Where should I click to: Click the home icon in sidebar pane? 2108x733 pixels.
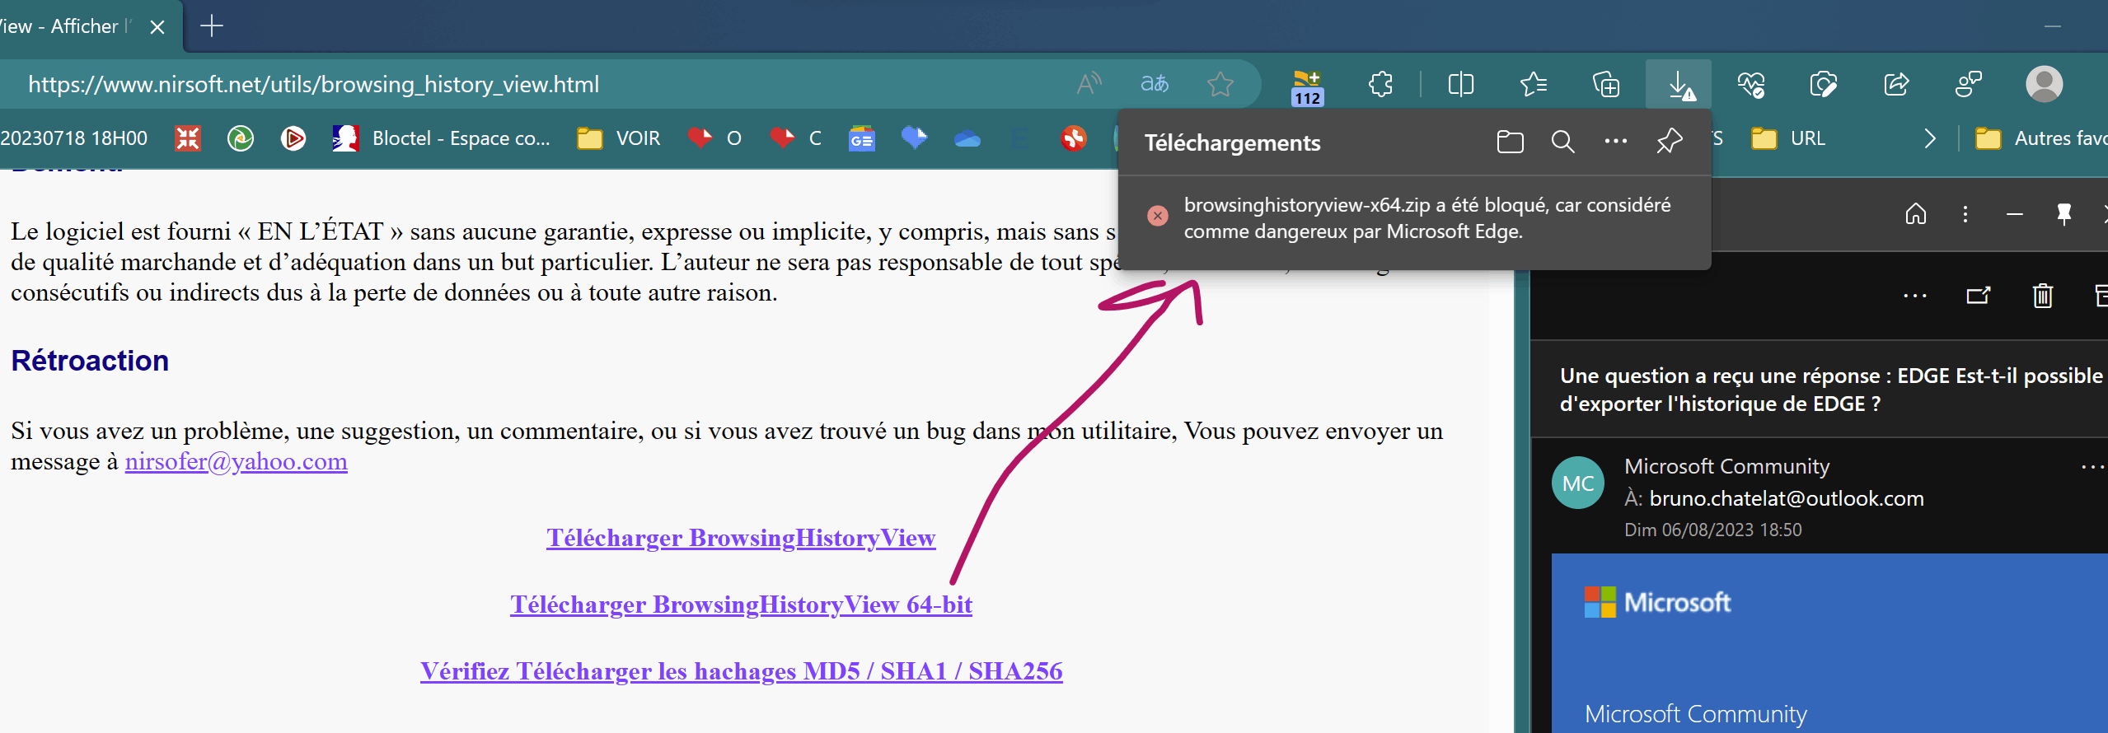pos(1915,214)
